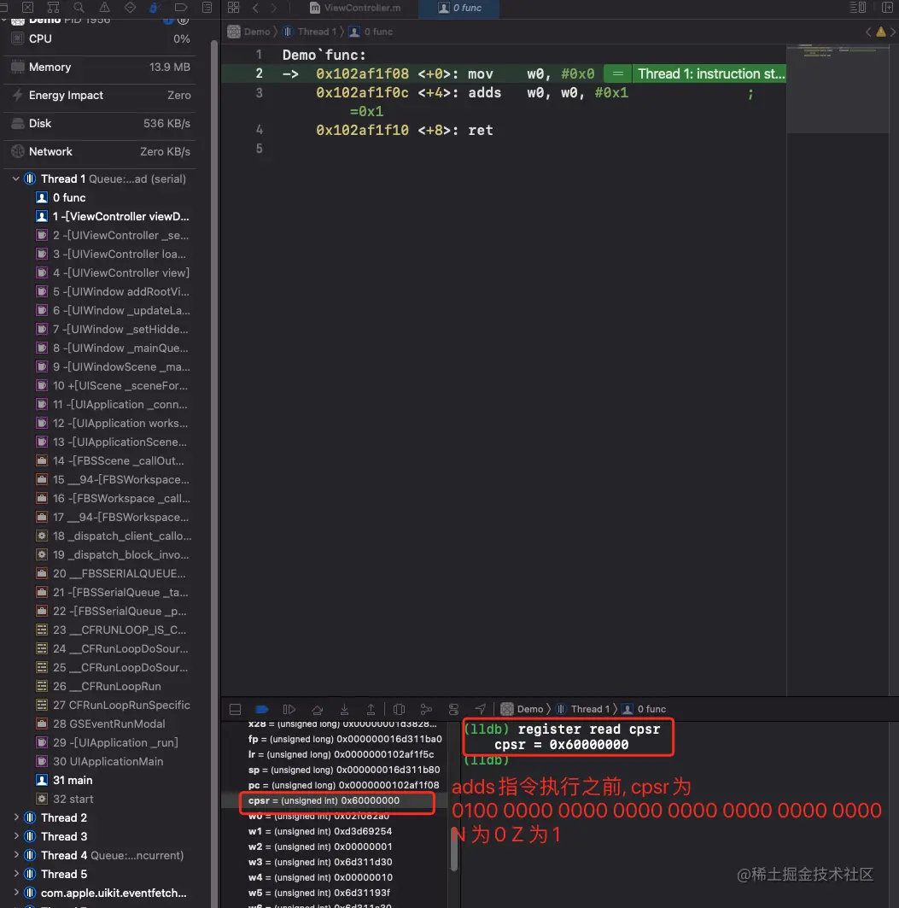
Task: Click the variables view scrollbar thumb
Action: click(454, 849)
